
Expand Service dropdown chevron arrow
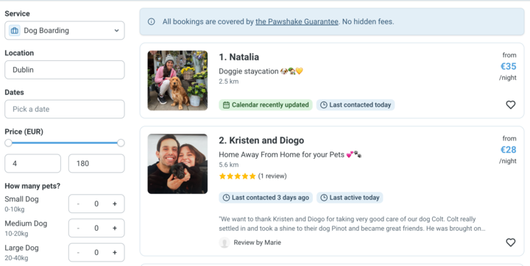coord(116,30)
